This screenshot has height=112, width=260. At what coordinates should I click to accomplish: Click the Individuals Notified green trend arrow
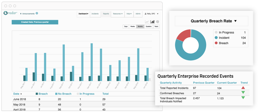coord(243,98)
